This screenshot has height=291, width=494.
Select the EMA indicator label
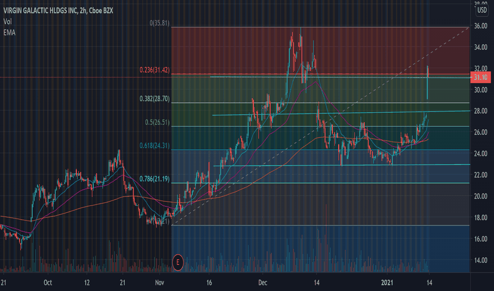(x=10, y=32)
